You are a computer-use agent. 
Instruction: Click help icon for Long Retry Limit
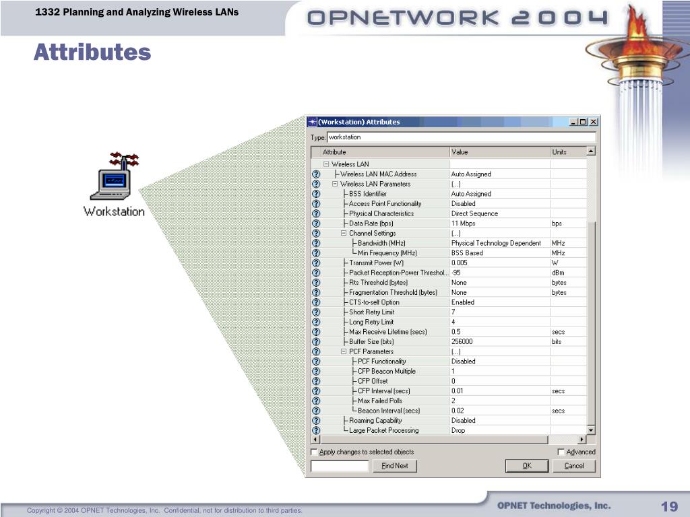(x=316, y=322)
